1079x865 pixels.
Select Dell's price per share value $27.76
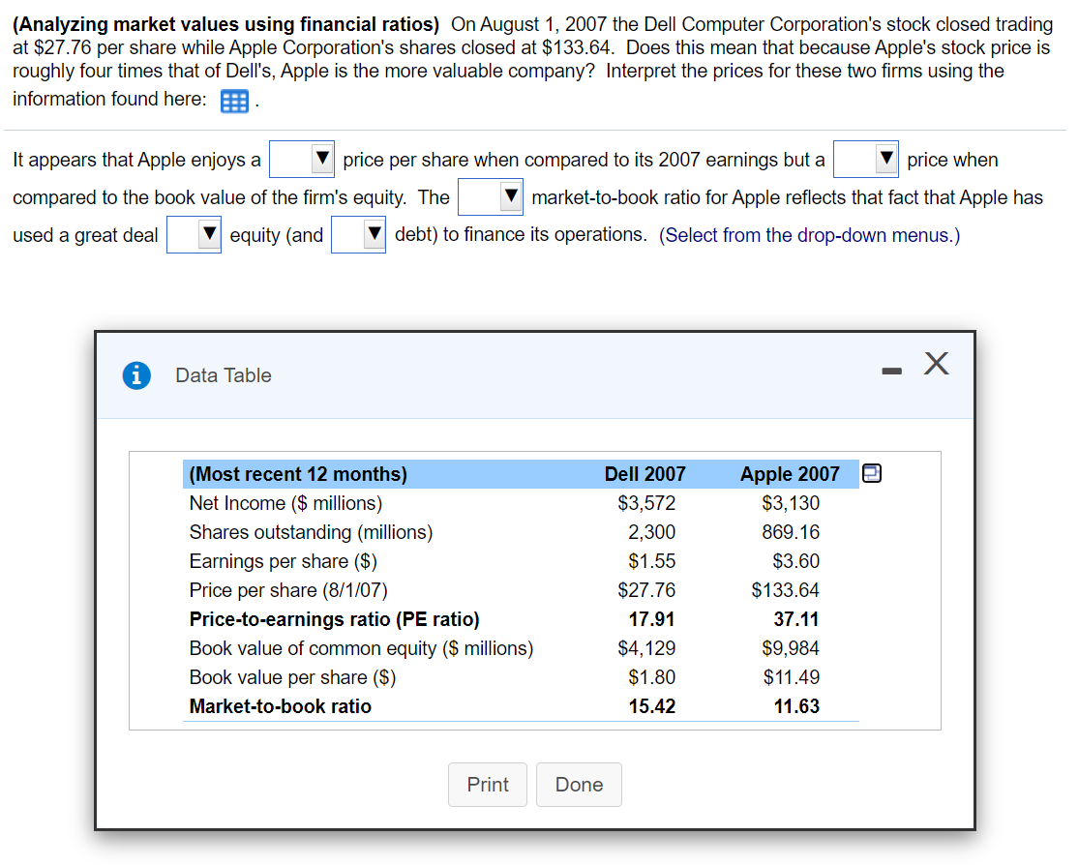click(x=652, y=590)
